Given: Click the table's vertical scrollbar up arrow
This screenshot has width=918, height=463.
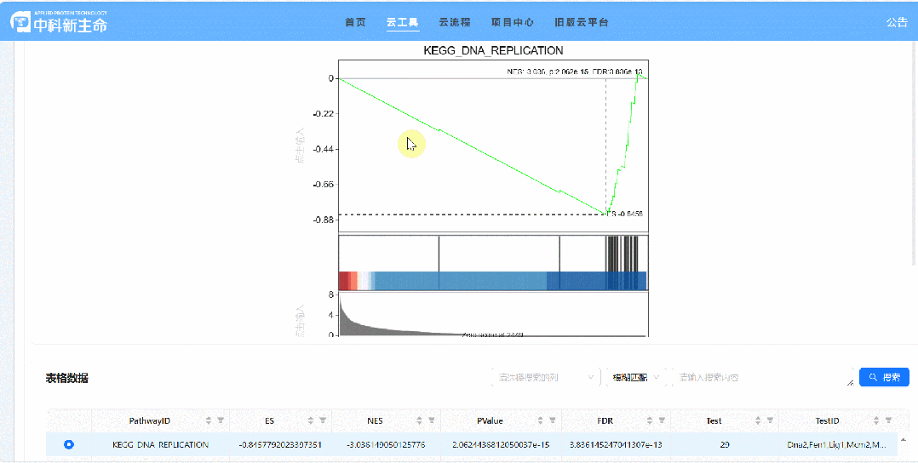Looking at the screenshot, I should coord(904,439).
